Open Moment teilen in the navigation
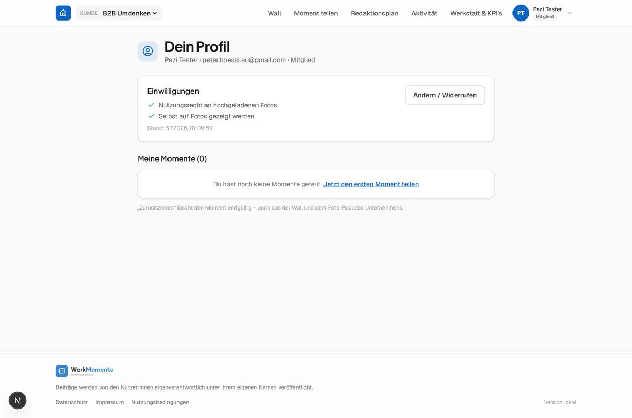Viewport: 632px width, 418px height. point(316,13)
